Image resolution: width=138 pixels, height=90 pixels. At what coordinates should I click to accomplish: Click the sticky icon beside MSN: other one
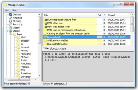(45, 23)
